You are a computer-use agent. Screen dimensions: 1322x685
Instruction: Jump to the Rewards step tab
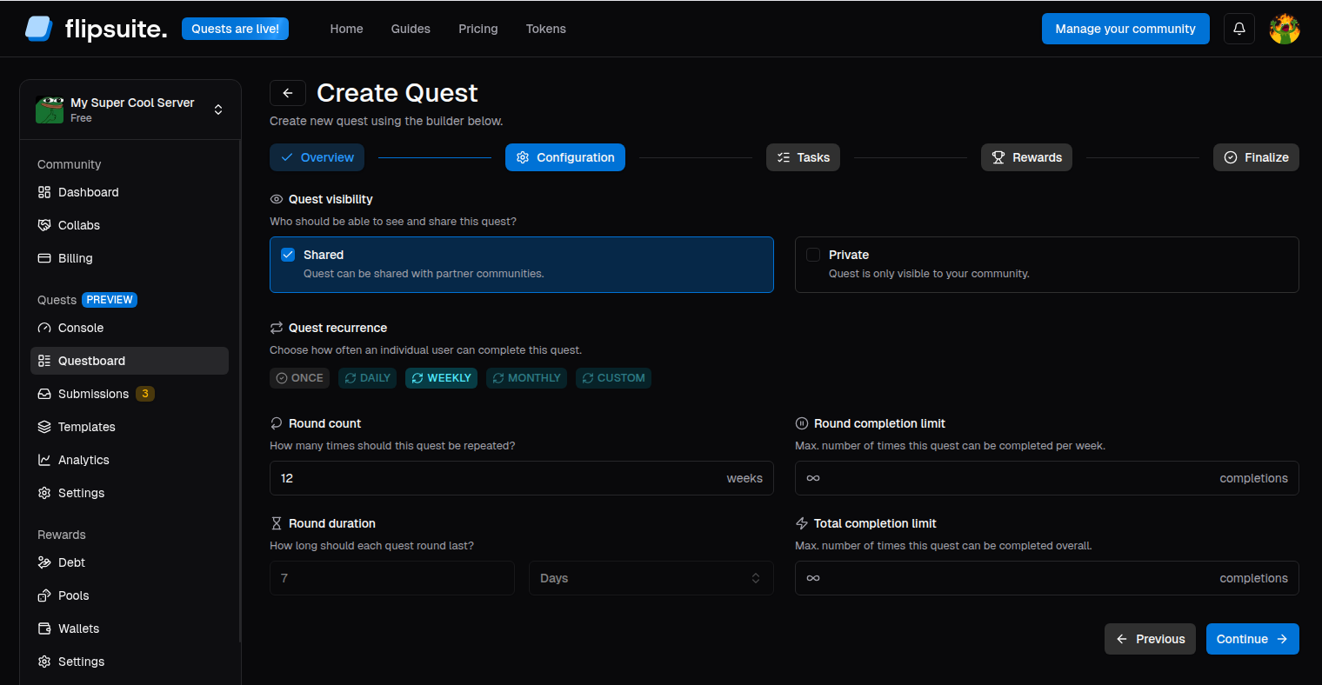point(1026,157)
